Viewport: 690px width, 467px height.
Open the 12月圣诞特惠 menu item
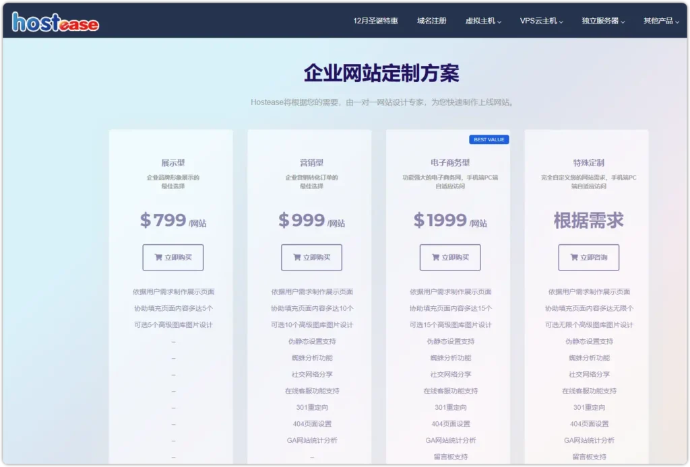click(x=376, y=20)
